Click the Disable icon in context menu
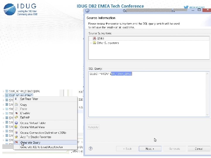The height and width of the screenshot is (158, 211). [x=16, y=113]
